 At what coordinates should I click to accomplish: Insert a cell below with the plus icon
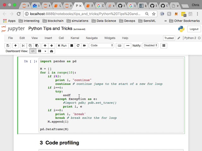coord(15,46)
